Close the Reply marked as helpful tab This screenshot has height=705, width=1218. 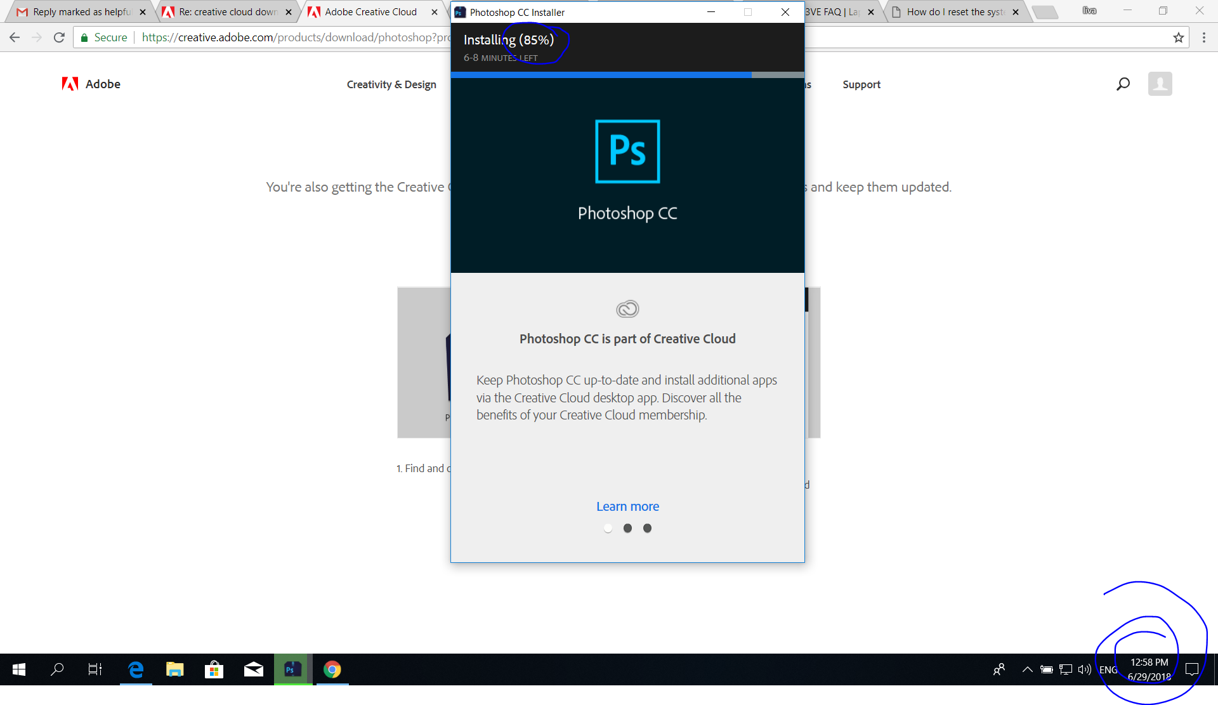[x=143, y=12]
